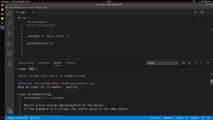Viewport: 213px width, 120px height.
Task: Open the Search view in activity bar
Action: click(9, 23)
